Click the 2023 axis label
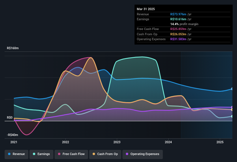Screen dimensions: 237x162 pos(117,142)
